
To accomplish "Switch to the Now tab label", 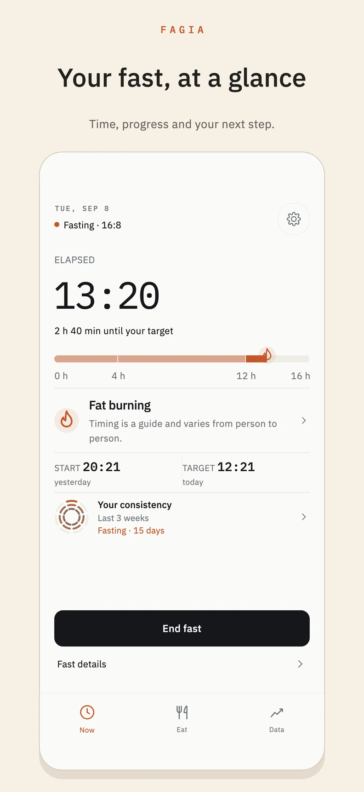I will tap(87, 730).
